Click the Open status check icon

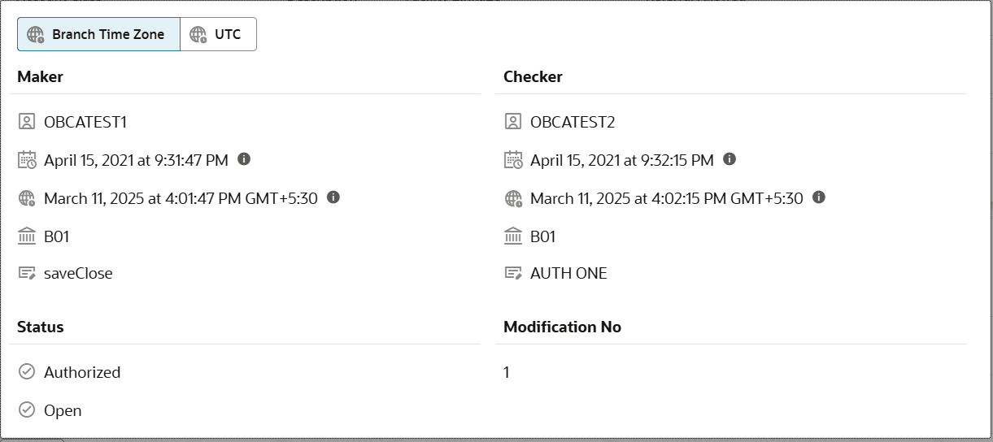coord(27,409)
